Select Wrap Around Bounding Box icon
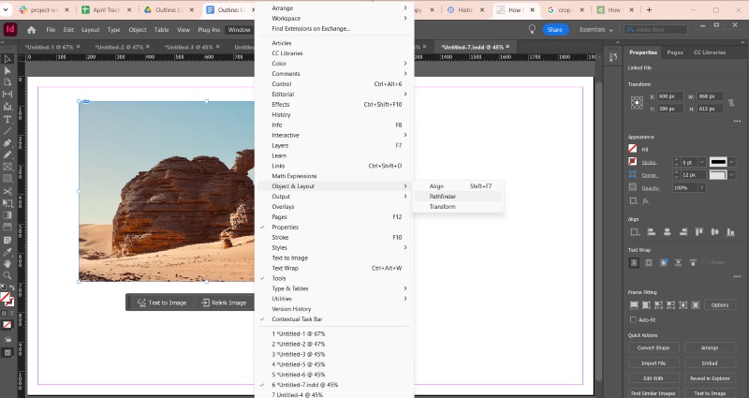This screenshot has width=749, height=398. [x=649, y=263]
